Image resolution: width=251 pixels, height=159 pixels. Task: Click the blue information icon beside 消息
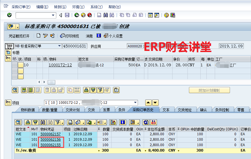tap(99, 36)
